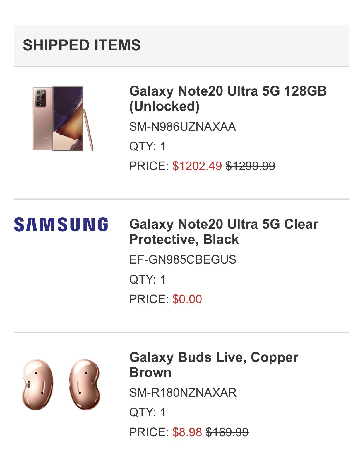This screenshot has height=470, width=353.
Task: Select model number SM-N986UZNAXAA
Action: [182, 127]
